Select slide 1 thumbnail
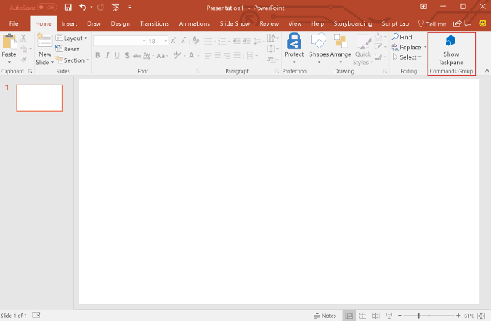The height and width of the screenshot is (321, 491). 39,98
